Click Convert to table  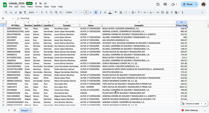click(191, 104)
